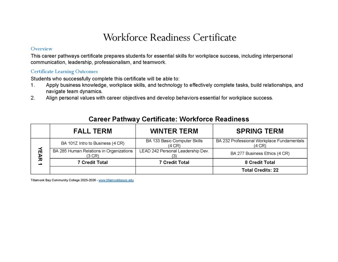Screen dimensions: 338x262
Task: Select the FALL TERM column header
Action: (93, 131)
